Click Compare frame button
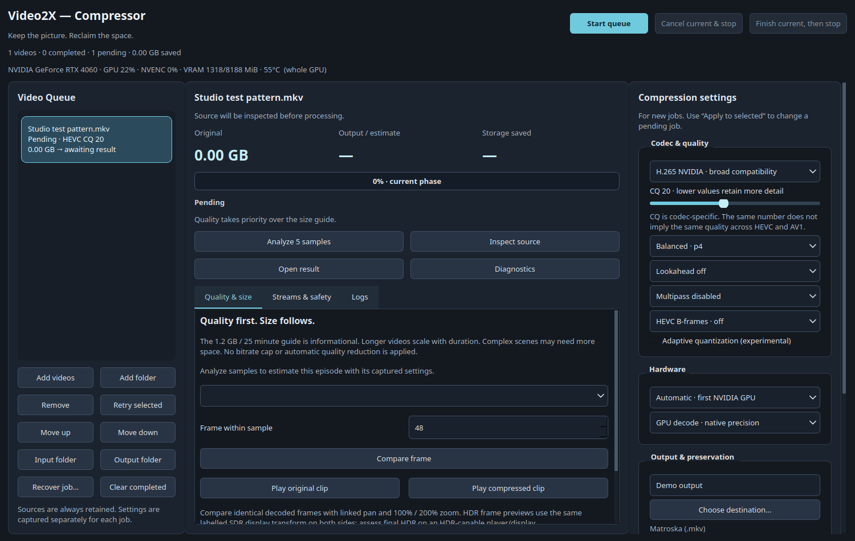The height and width of the screenshot is (541, 855). pos(404,458)
